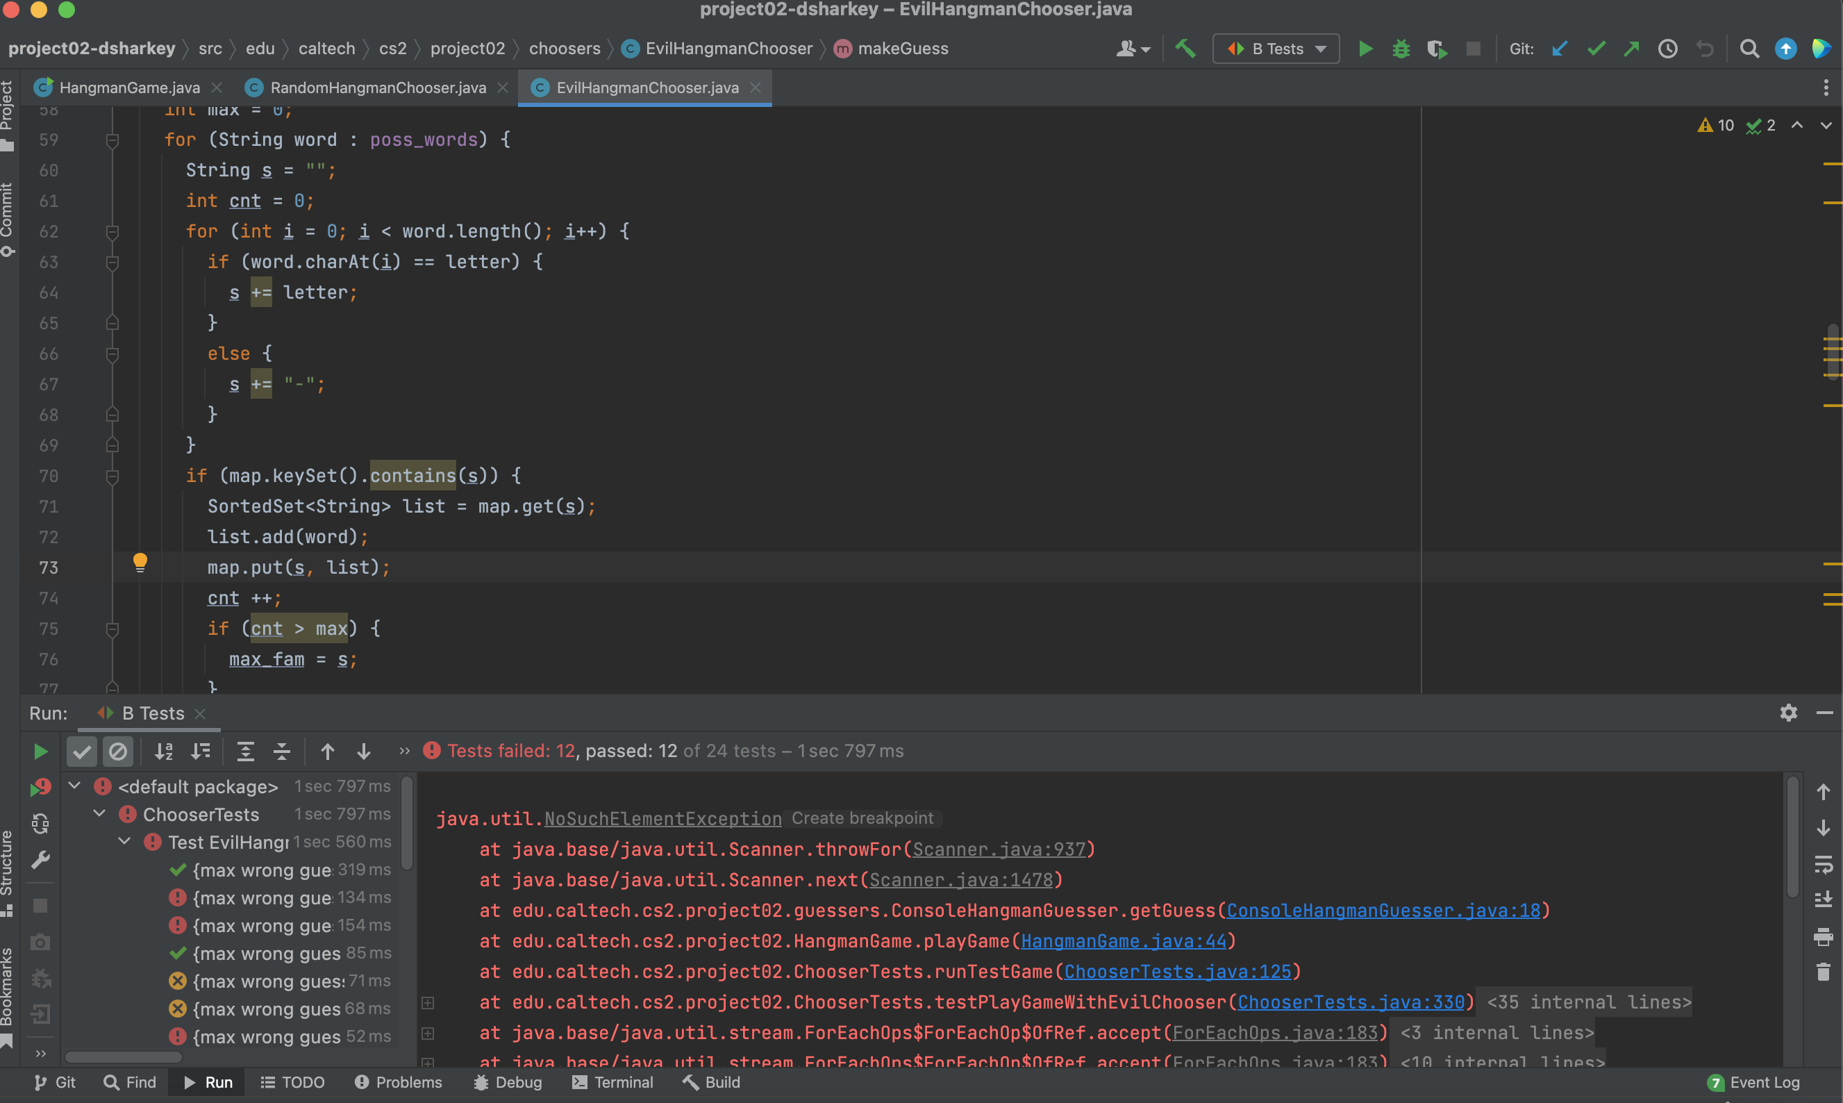Open Git history clock icon
The height and width of the screenshot is (1103, 1843).
(1668, 49)
